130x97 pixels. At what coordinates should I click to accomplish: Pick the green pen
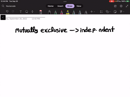(x=56, y=12)
